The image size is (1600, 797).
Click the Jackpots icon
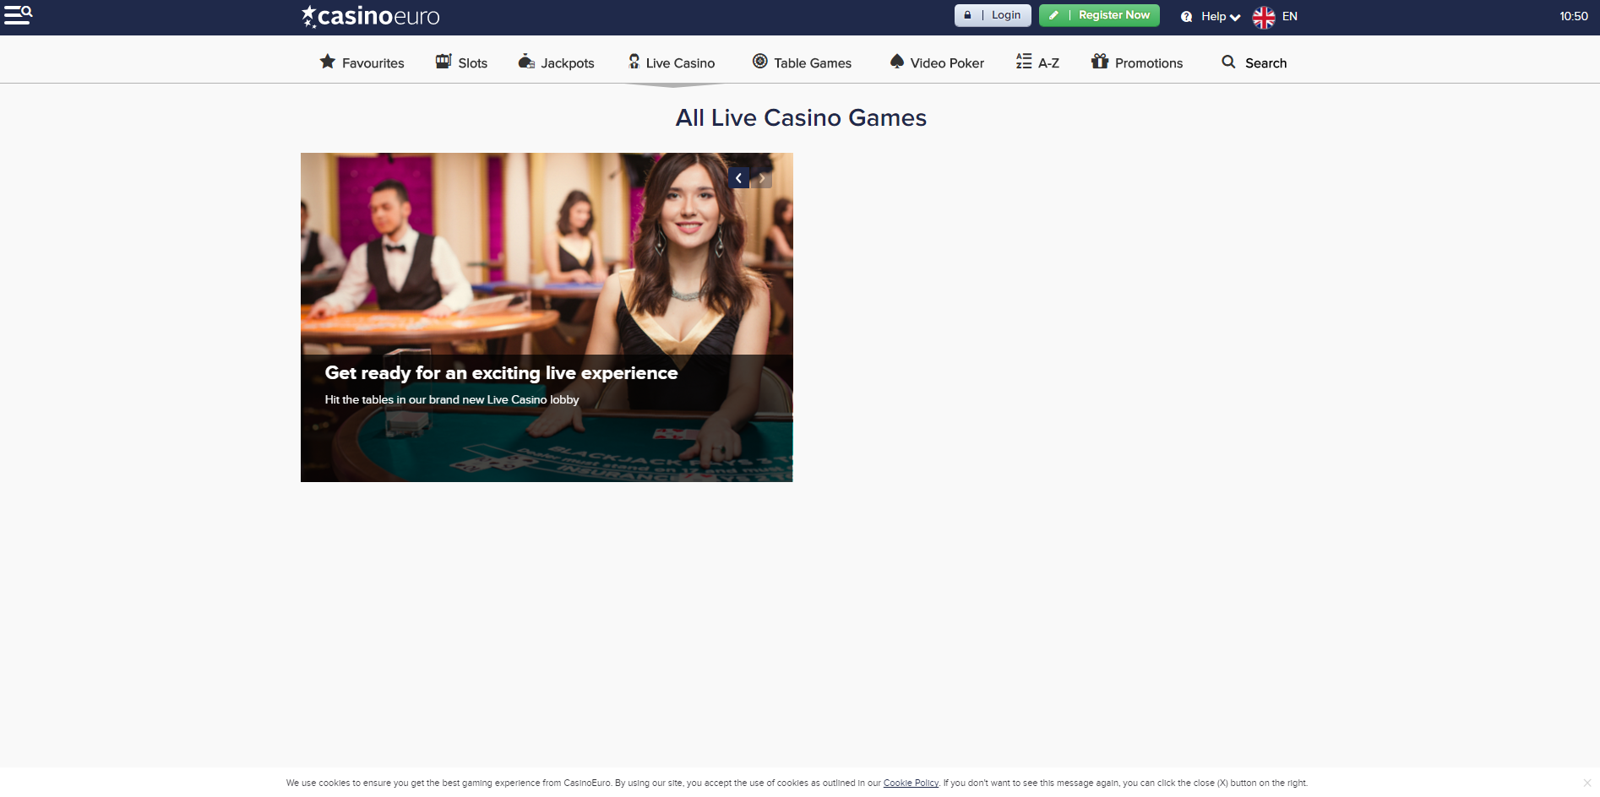[526, 62]
